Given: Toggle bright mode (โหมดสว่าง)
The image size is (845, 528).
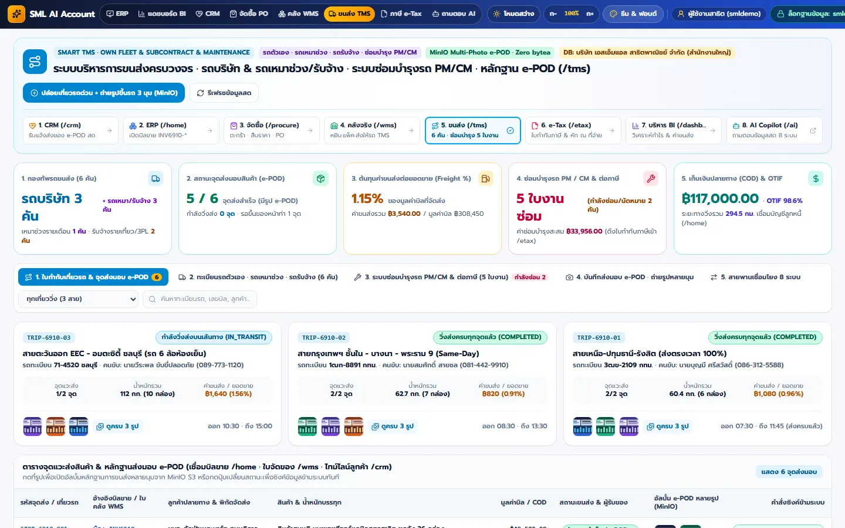Looking at the screenshot, I should point(513,13).
